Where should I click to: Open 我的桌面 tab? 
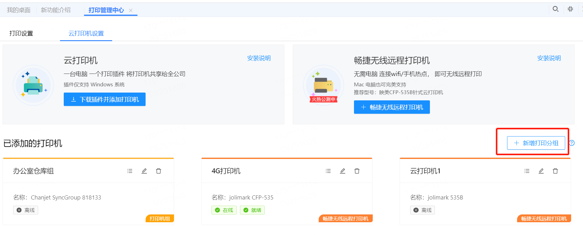[19, 10]
